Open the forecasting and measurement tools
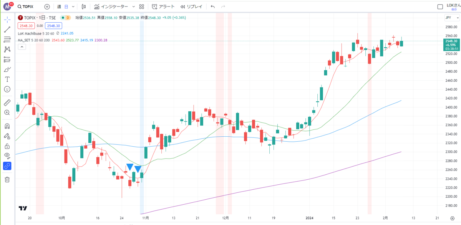The height and width of the screenshot is (225, 461). (7, 59)
